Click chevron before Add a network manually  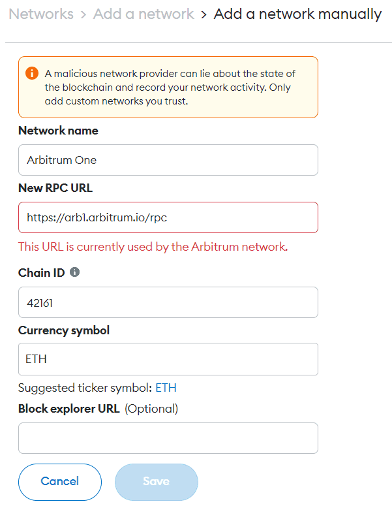[x=204, y=14]
